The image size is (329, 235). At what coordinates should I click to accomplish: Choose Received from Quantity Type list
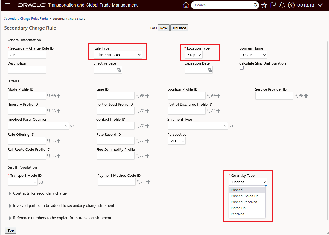point(237,214)
